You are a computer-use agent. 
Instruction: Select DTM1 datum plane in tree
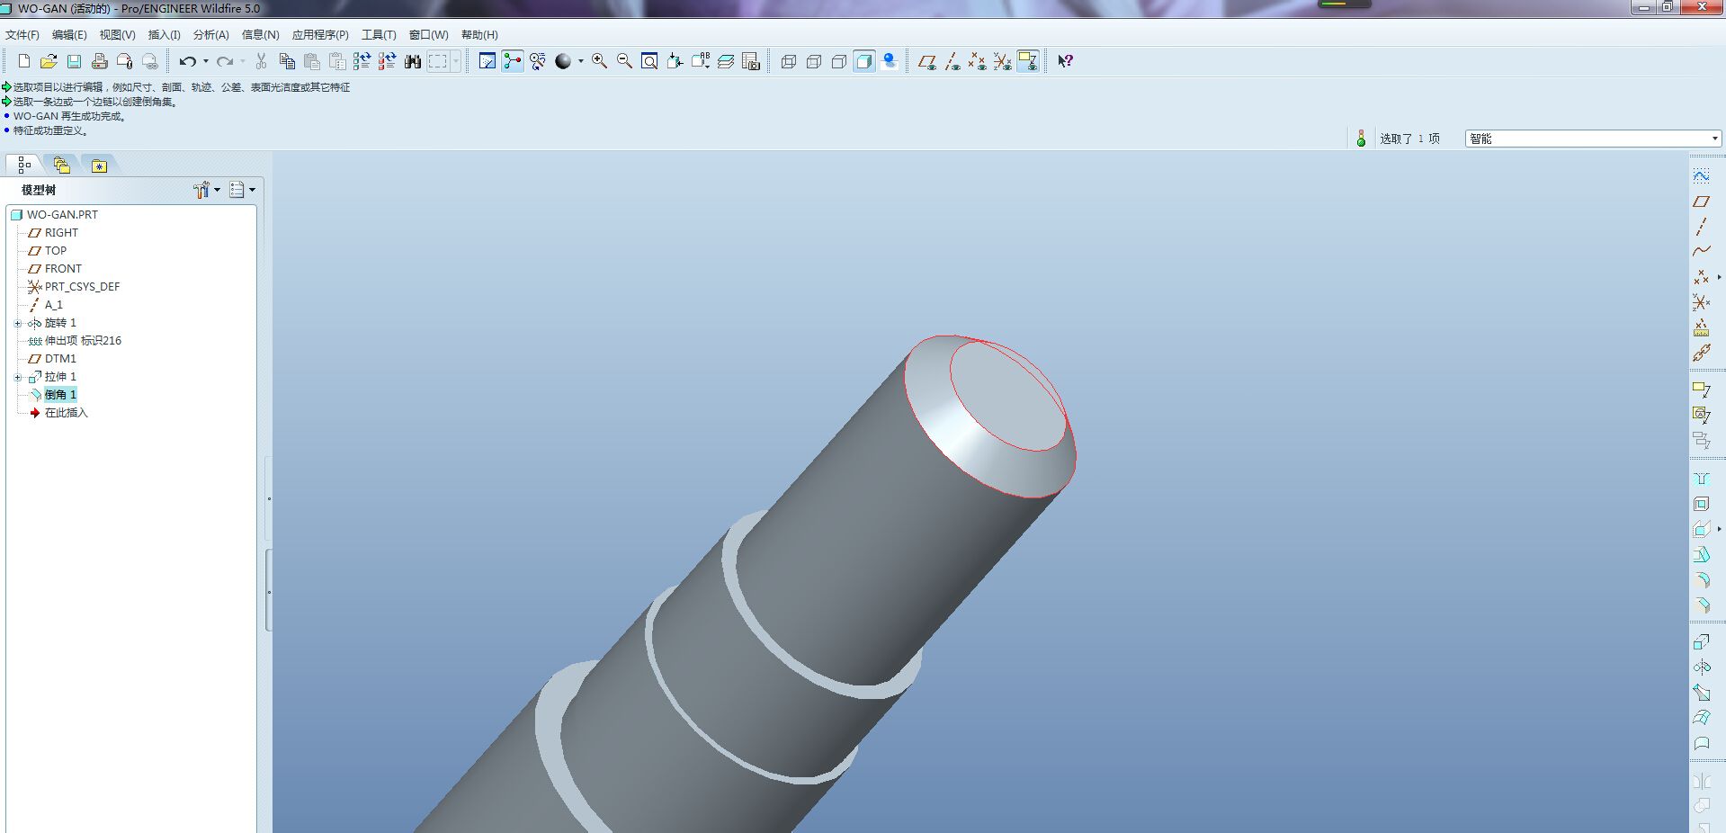click(x=60, y=359)
